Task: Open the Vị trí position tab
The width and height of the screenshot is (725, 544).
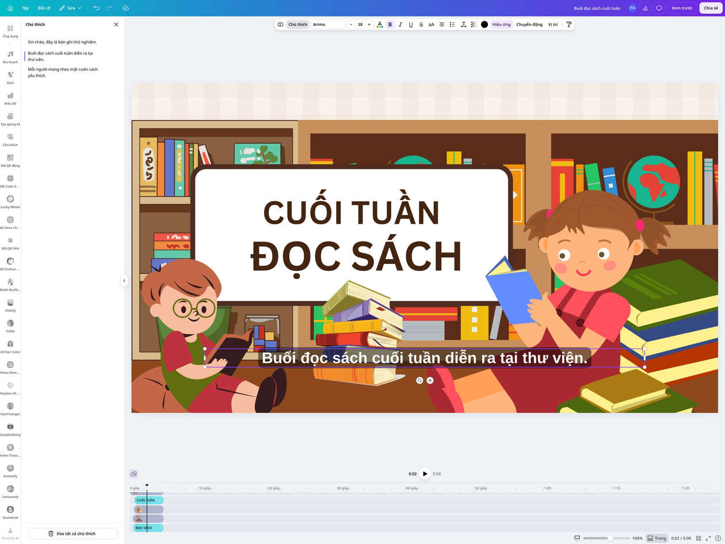Action: 553,25
